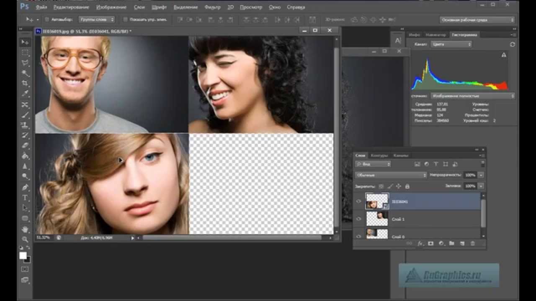Select the Patch healing tool
The image size is (536, 301).
tap(25, 105)
